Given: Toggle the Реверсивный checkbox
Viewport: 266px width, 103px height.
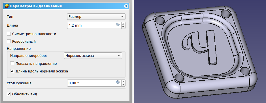Looking at the screenshot, I should [9, 41].
